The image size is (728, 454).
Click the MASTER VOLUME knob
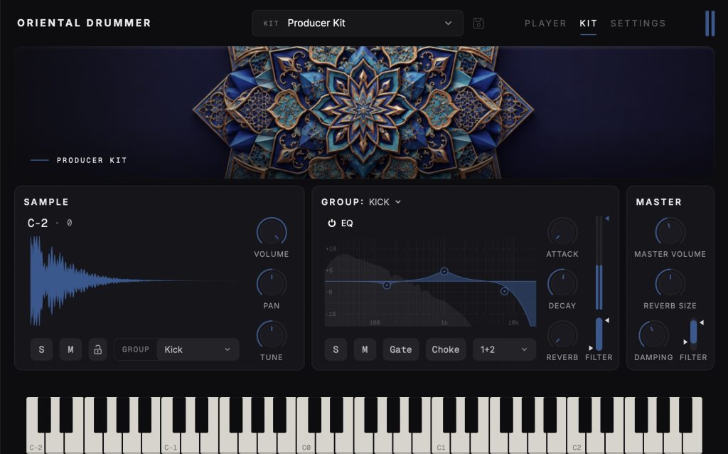(670, 231)
